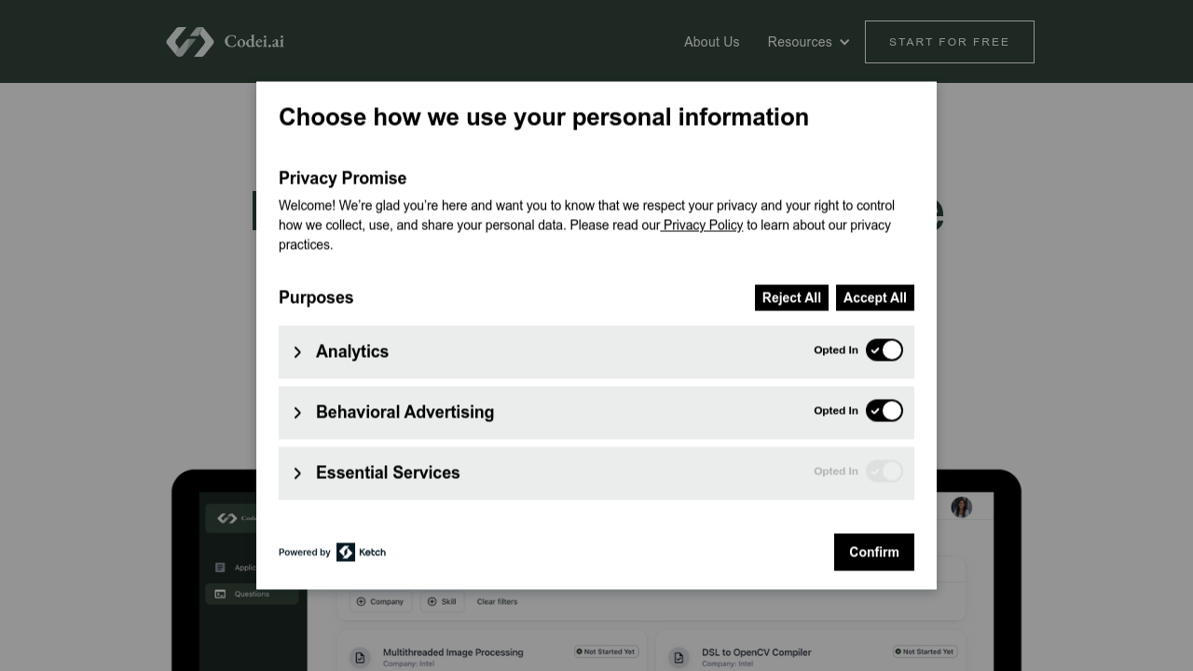Click the plus icon on the Skill filter
This screenshot has height=671, width=1193.
[x=431, y=601]
